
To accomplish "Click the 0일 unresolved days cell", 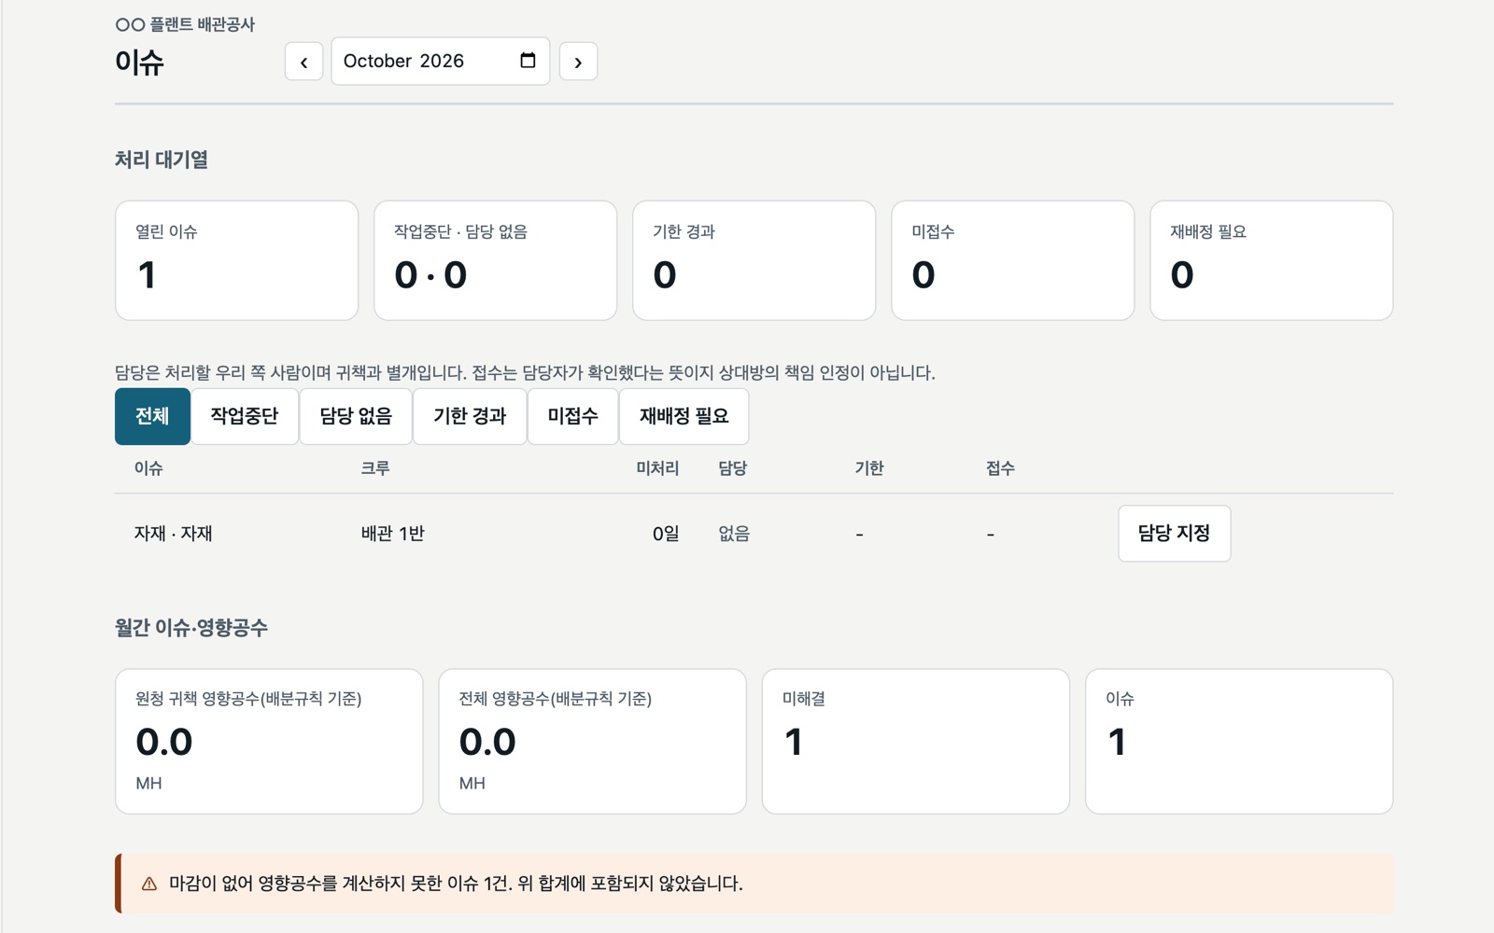I will (666, 534).
